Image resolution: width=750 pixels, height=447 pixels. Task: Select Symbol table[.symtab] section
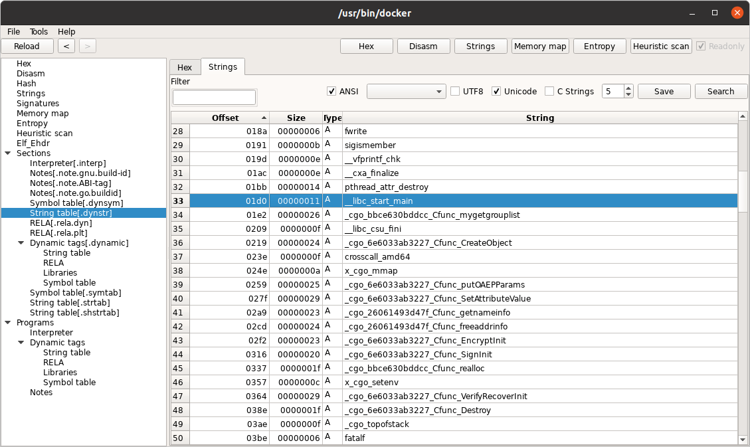point(75,293)
